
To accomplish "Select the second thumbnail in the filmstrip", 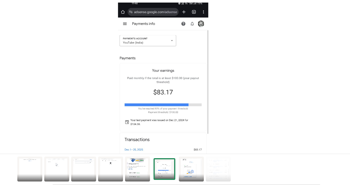I will (57, 169).
